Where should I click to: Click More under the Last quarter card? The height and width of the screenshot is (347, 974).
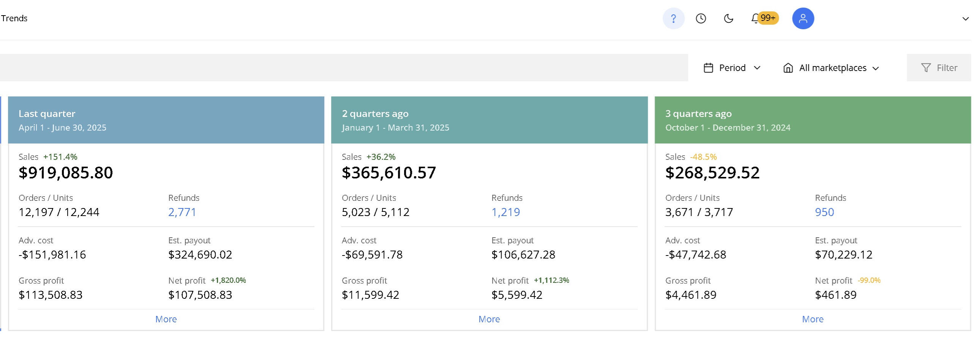166,319
